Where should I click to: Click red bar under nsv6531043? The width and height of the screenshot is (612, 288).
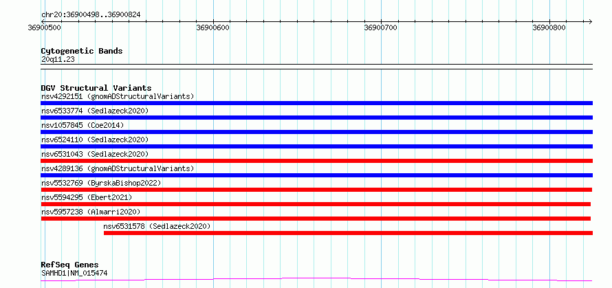tap(316, 161)
